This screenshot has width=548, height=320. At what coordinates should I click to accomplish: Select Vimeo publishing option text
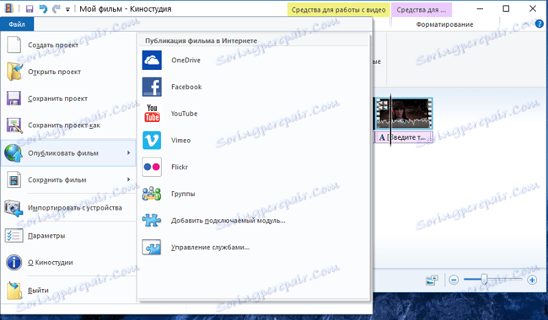coord(181,140)
